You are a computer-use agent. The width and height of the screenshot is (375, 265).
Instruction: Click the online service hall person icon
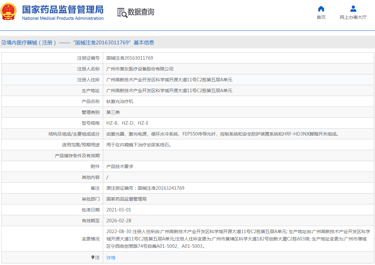(353, 9)
